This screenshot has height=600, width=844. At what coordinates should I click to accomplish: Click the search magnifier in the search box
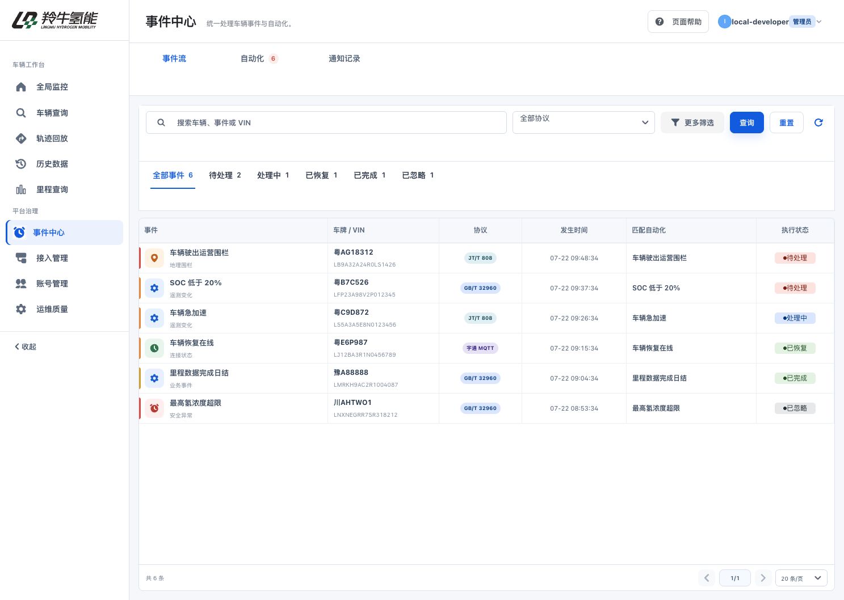[161, 122]
